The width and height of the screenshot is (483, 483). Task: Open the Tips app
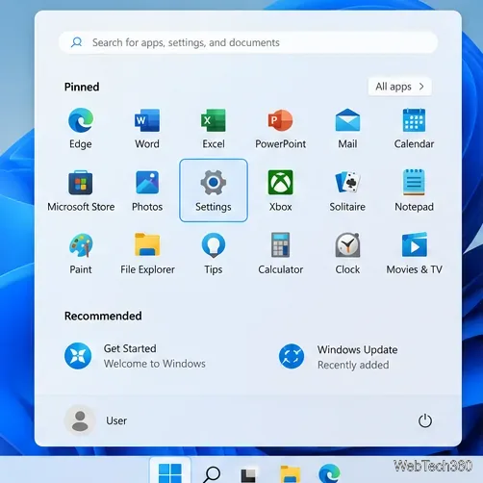pos(214,254)
